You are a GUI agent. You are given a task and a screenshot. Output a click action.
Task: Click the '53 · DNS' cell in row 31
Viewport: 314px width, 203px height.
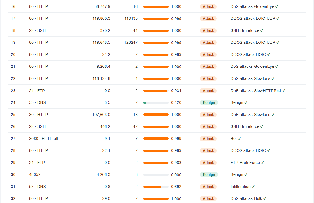(37, 187)
